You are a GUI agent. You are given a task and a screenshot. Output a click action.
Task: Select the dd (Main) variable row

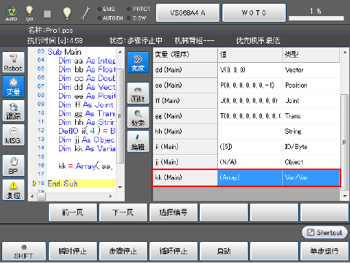[246, 70]
